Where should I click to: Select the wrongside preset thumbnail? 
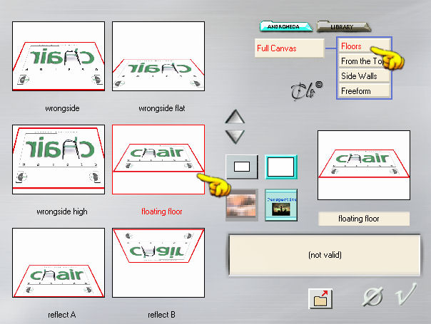click(x=59, y=56)
